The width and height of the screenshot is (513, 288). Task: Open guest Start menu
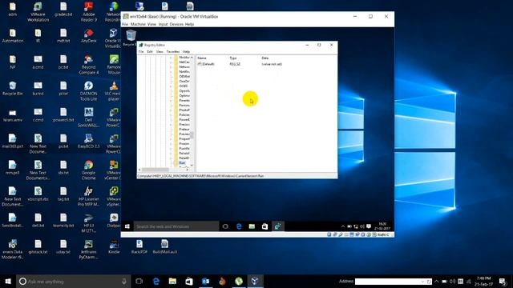tap(127, 226)
